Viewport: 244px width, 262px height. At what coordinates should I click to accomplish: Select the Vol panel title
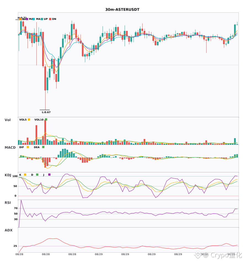[7, 120]
